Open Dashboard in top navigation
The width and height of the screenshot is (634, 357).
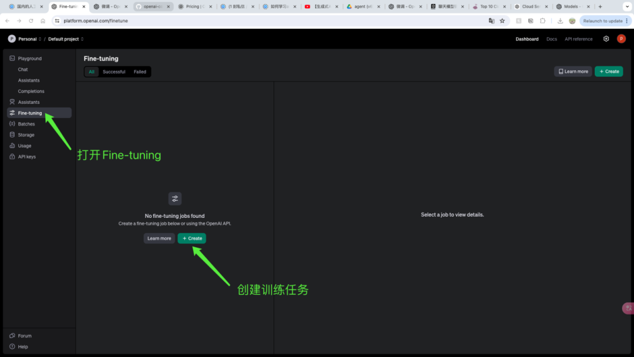click(527, 39)
